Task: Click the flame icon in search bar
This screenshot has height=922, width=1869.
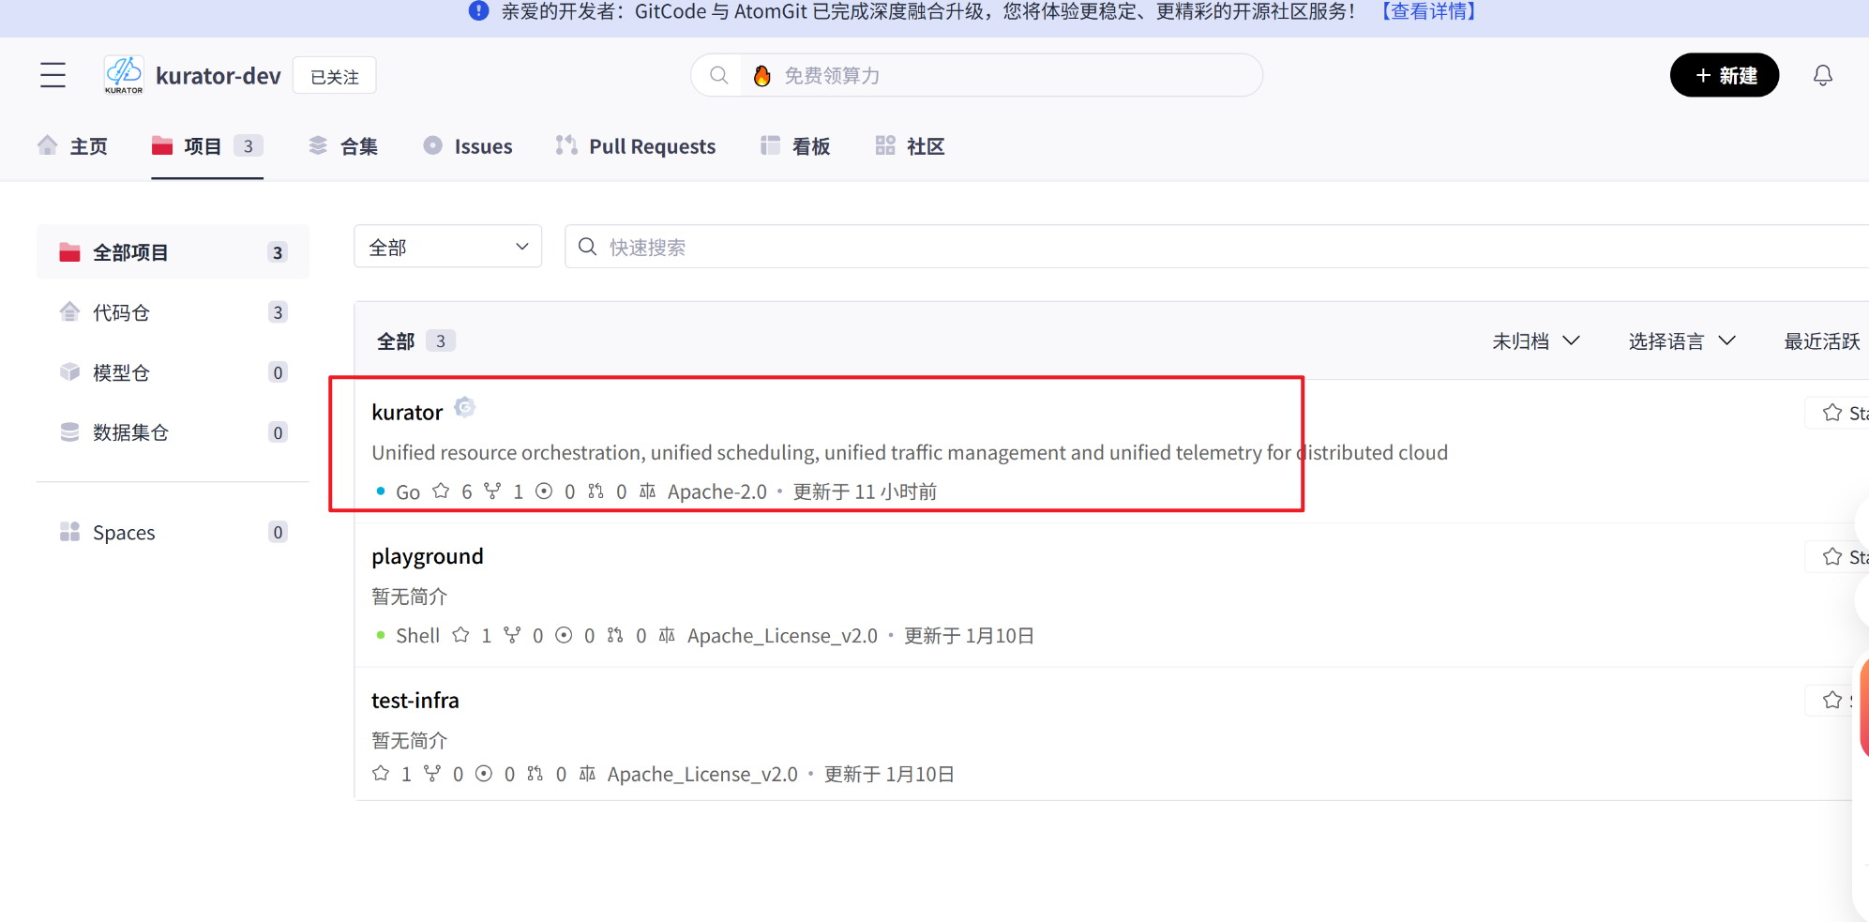Action: [762, 75]
